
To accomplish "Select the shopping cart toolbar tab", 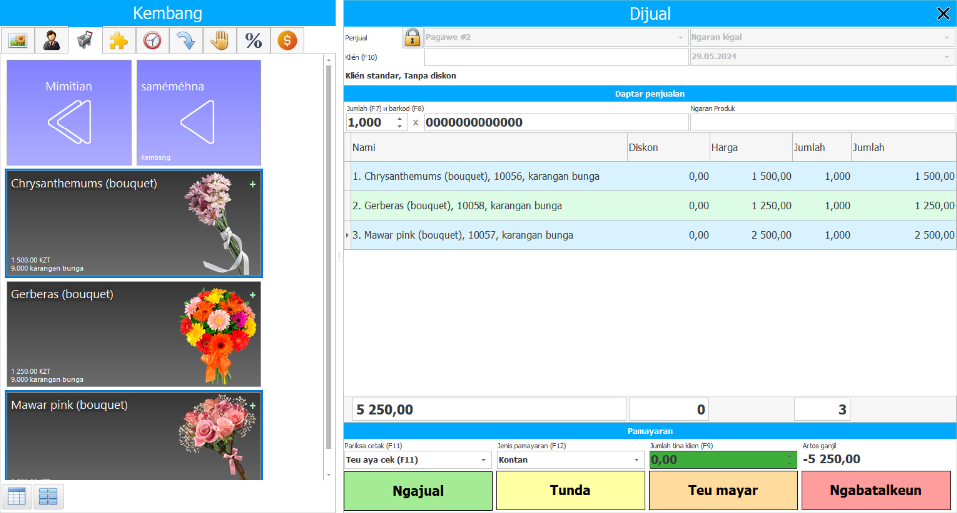I will coord(85,40).
